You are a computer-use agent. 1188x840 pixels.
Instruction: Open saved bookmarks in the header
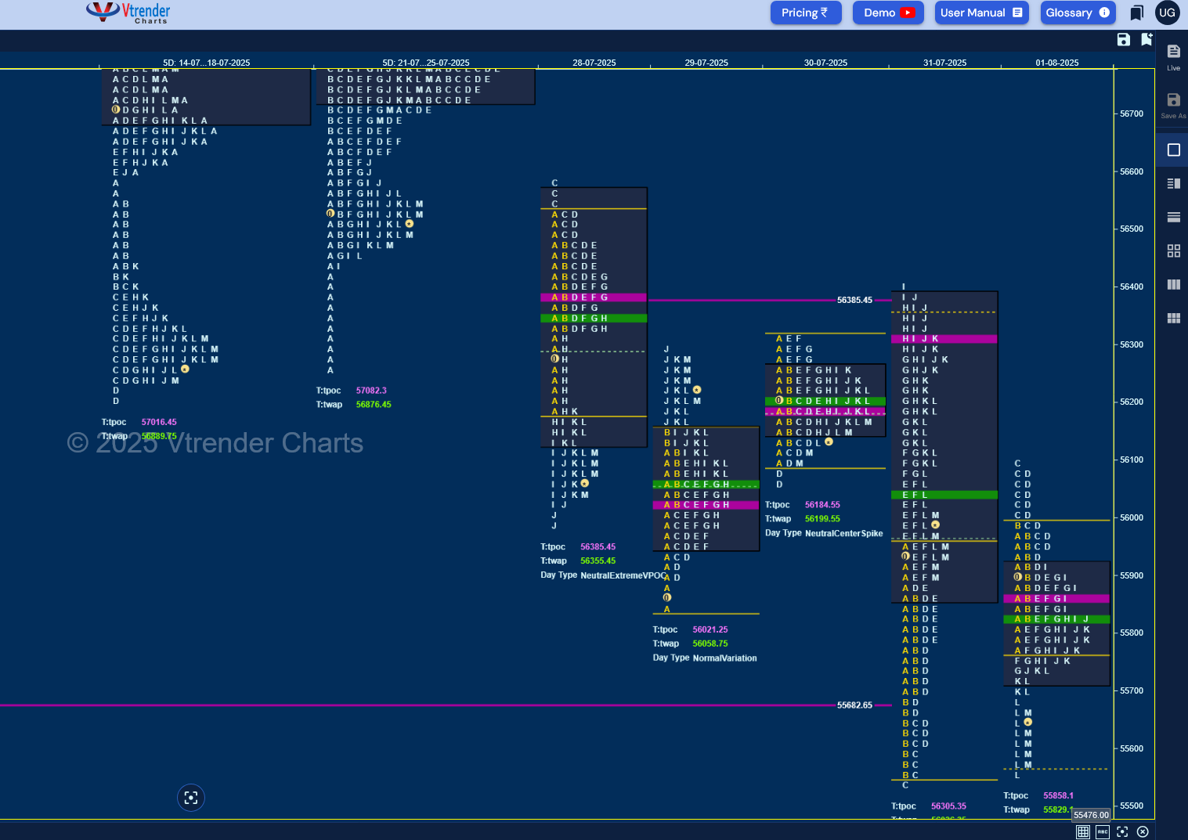pos(1136,13)
